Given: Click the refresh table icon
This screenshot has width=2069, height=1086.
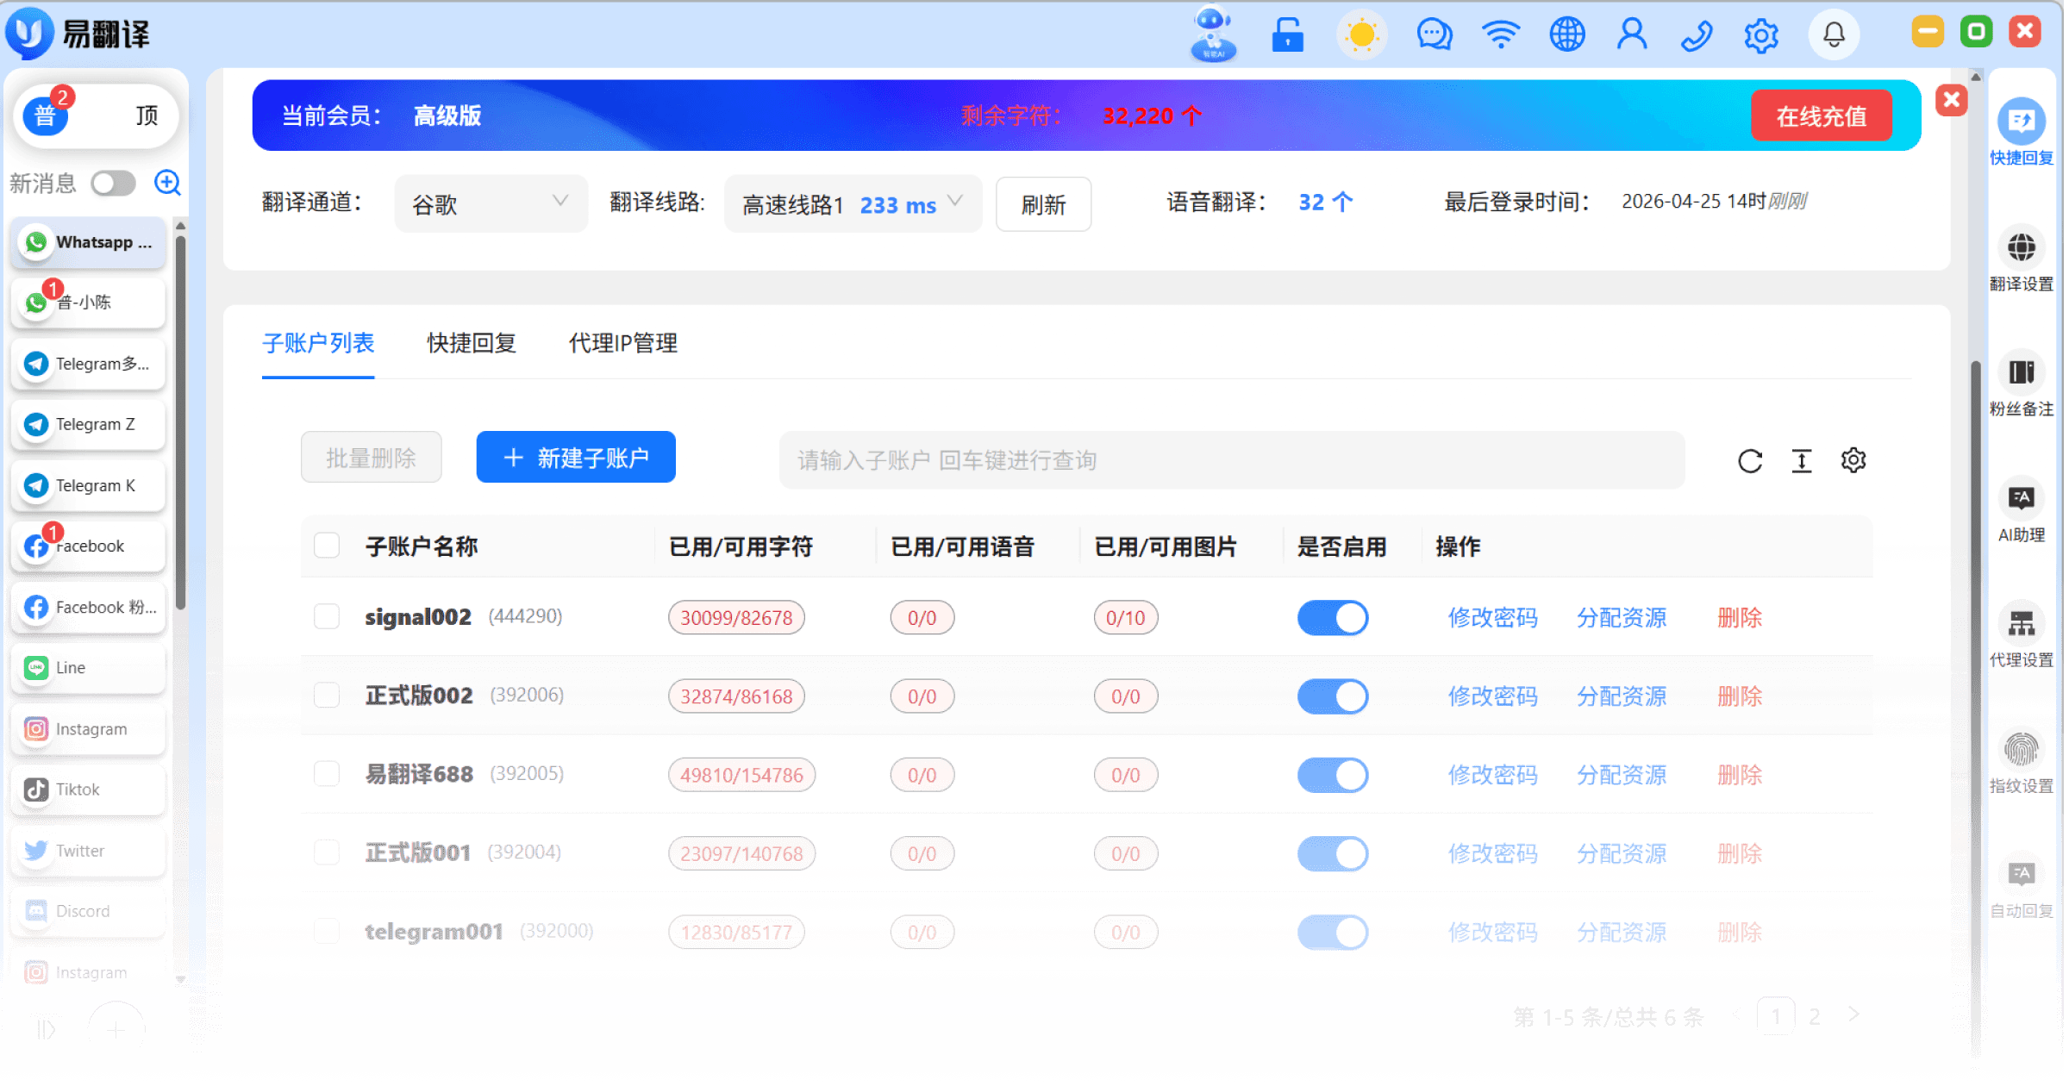Looking at the screenshot, I should pyautogui.click(x=1749, y=461).
